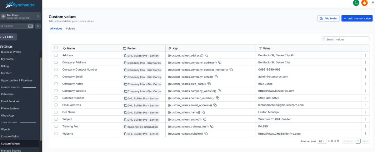Viewport: 375px width, 152px height.
Task: Open Custom Fields settings
Action: tap(10, 136)
